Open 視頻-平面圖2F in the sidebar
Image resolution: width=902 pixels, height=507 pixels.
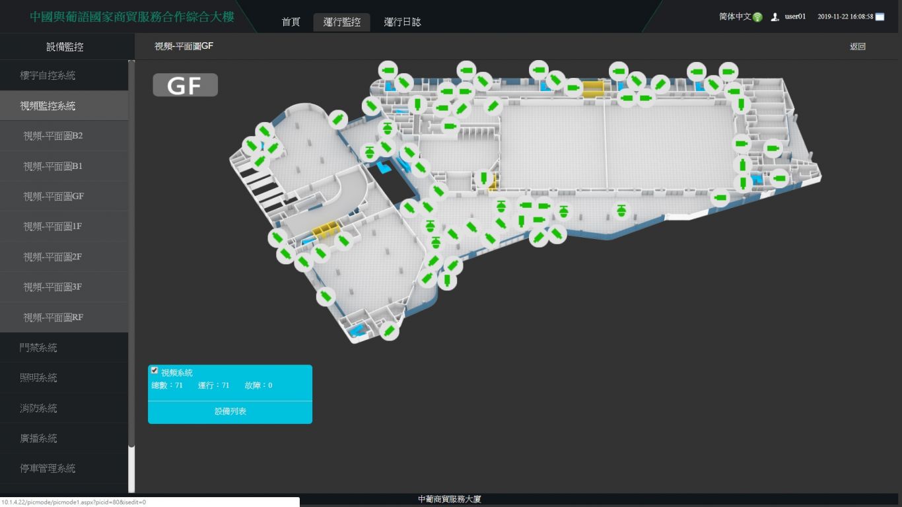[64, 257]
